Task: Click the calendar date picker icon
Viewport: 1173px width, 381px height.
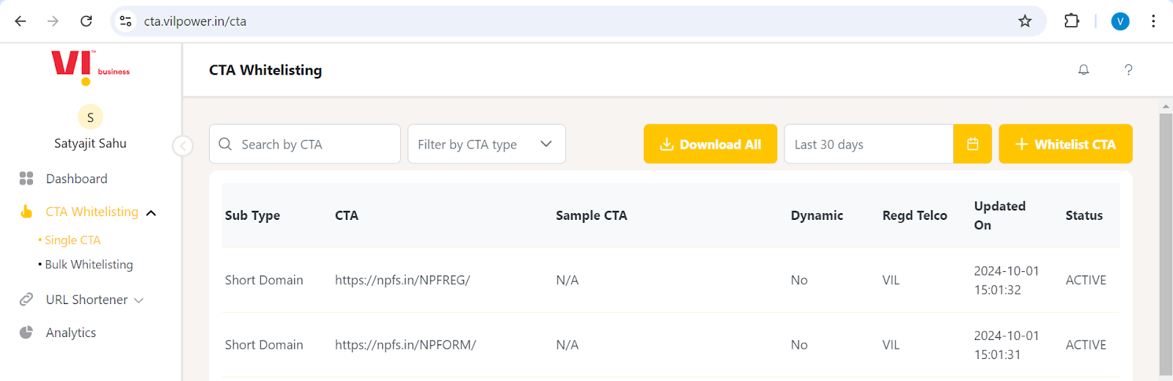Action: (x=972, y=144)
